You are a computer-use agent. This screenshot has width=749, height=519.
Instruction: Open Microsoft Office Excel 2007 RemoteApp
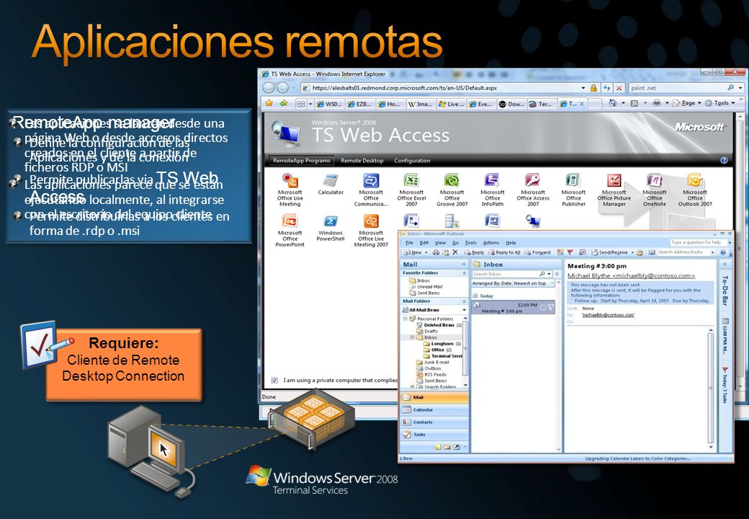(411, 190)
